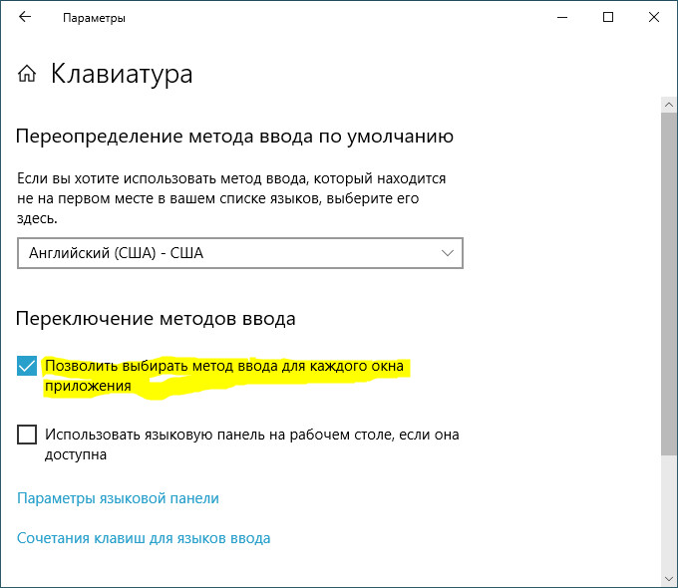Click the 'Клавиатура' page heading

pyautogui.click(x=122, y=74)
